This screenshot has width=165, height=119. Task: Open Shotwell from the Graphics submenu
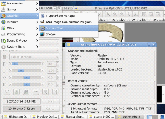coord(69,34)
